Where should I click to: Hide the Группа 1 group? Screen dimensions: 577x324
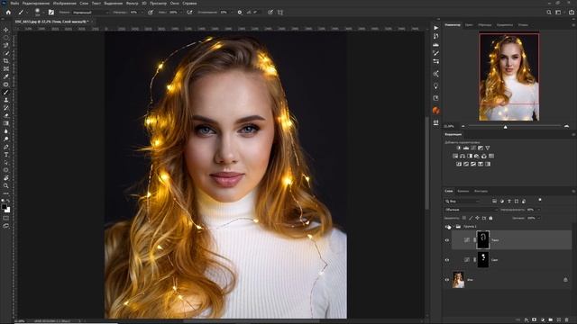tap(447, 227)
